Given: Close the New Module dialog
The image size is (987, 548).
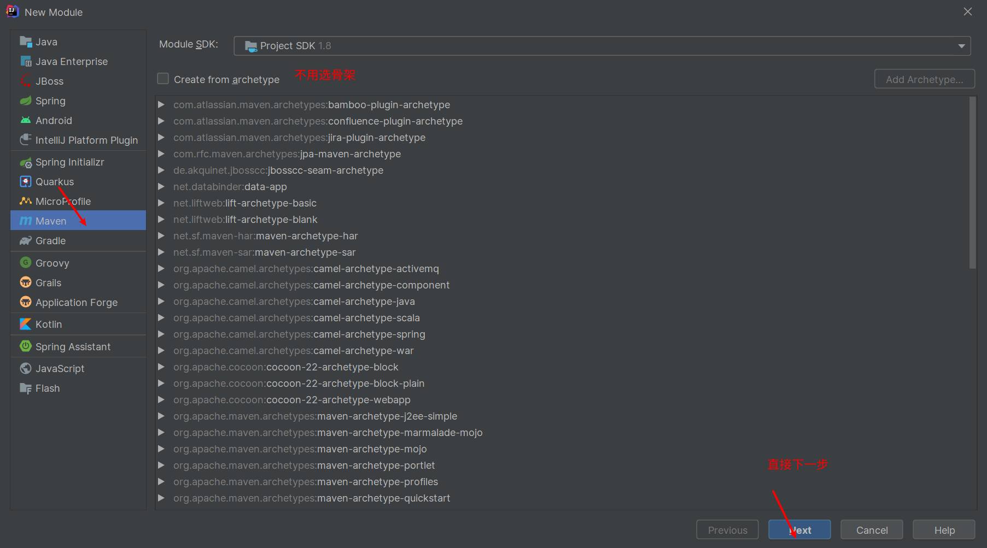Looking at the screenshot, I should 968,11.
